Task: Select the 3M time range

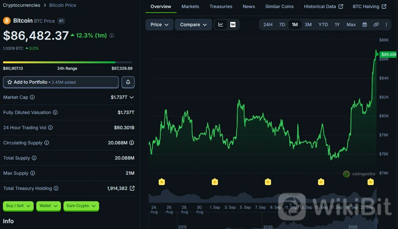Action: [308, 25]
